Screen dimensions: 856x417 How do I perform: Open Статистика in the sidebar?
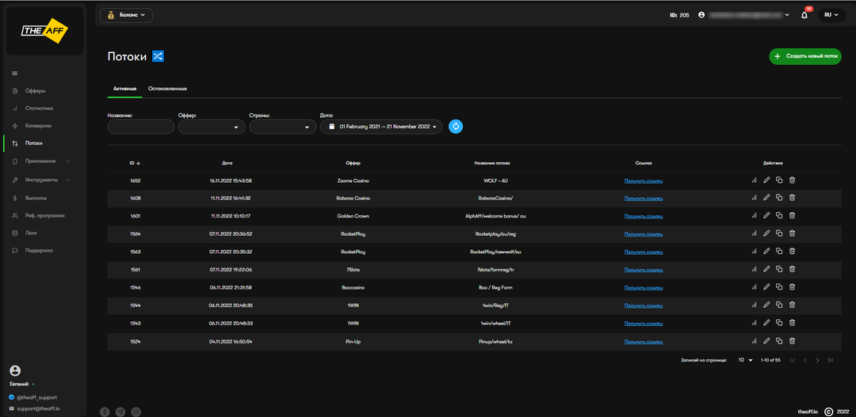[39, 108]
